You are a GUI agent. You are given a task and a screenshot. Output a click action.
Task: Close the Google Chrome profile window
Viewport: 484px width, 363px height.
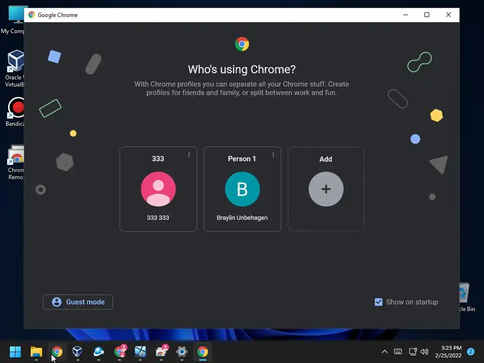coord(449,15)
